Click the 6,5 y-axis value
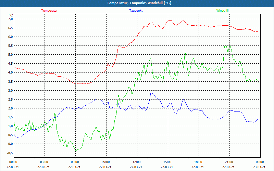This screenshot has height=171, width=274. point(11,28)
